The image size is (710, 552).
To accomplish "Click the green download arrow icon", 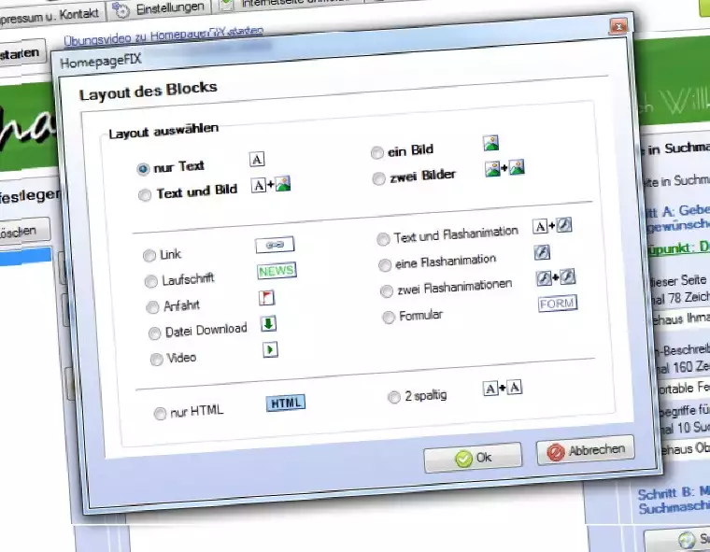I will click(268, 324).
